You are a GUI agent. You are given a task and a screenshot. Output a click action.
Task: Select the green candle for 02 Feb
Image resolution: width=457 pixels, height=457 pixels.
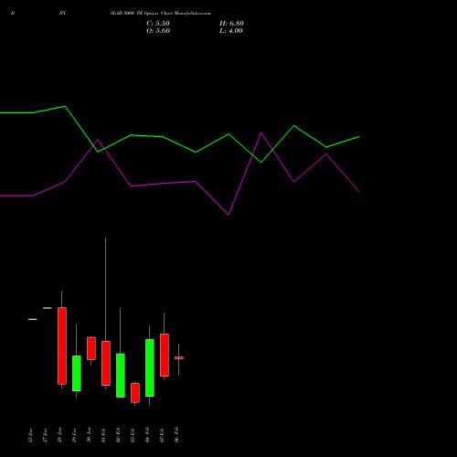tap(121, 376)
